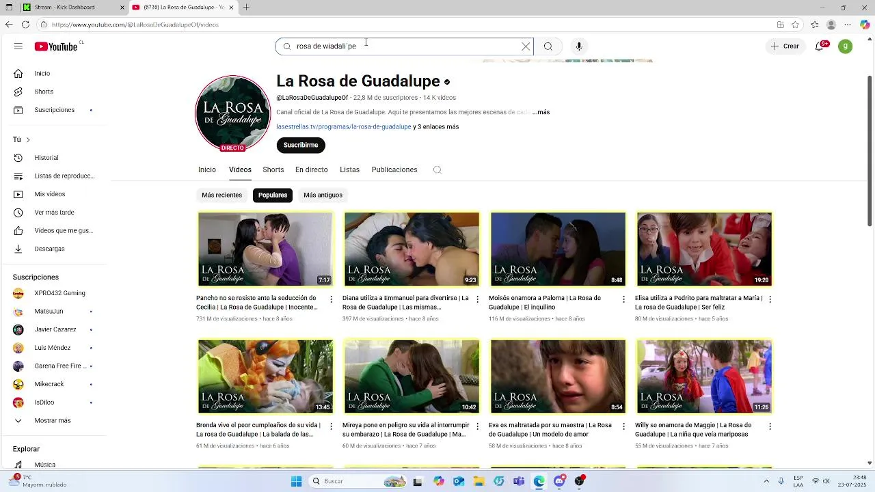
Task: Open Listas de reproducción in the sidebar
Action: point(53,176)
